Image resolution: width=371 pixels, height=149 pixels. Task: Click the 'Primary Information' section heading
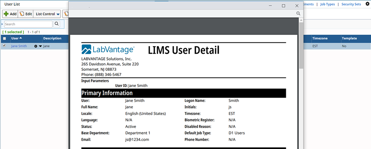tap(107, 93)
